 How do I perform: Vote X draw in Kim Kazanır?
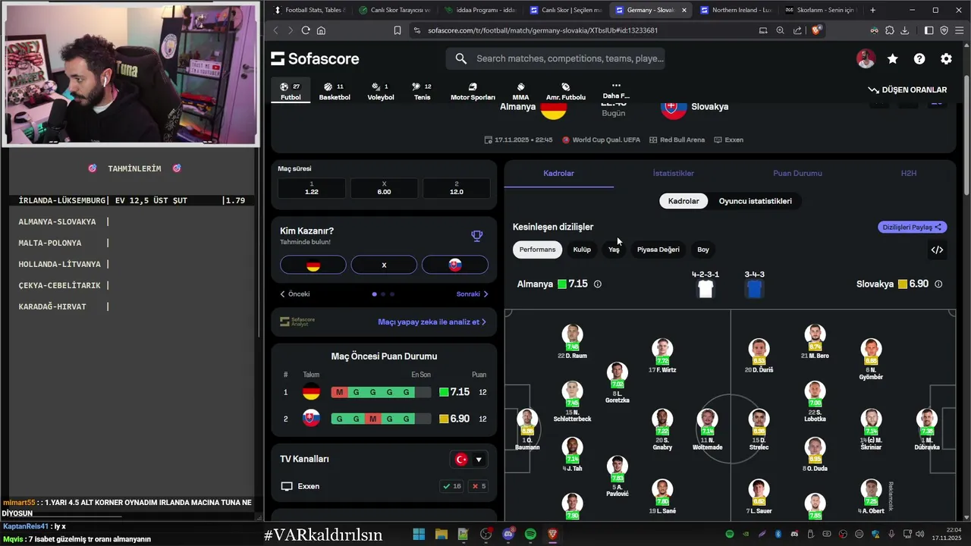[x=384, y=265]
